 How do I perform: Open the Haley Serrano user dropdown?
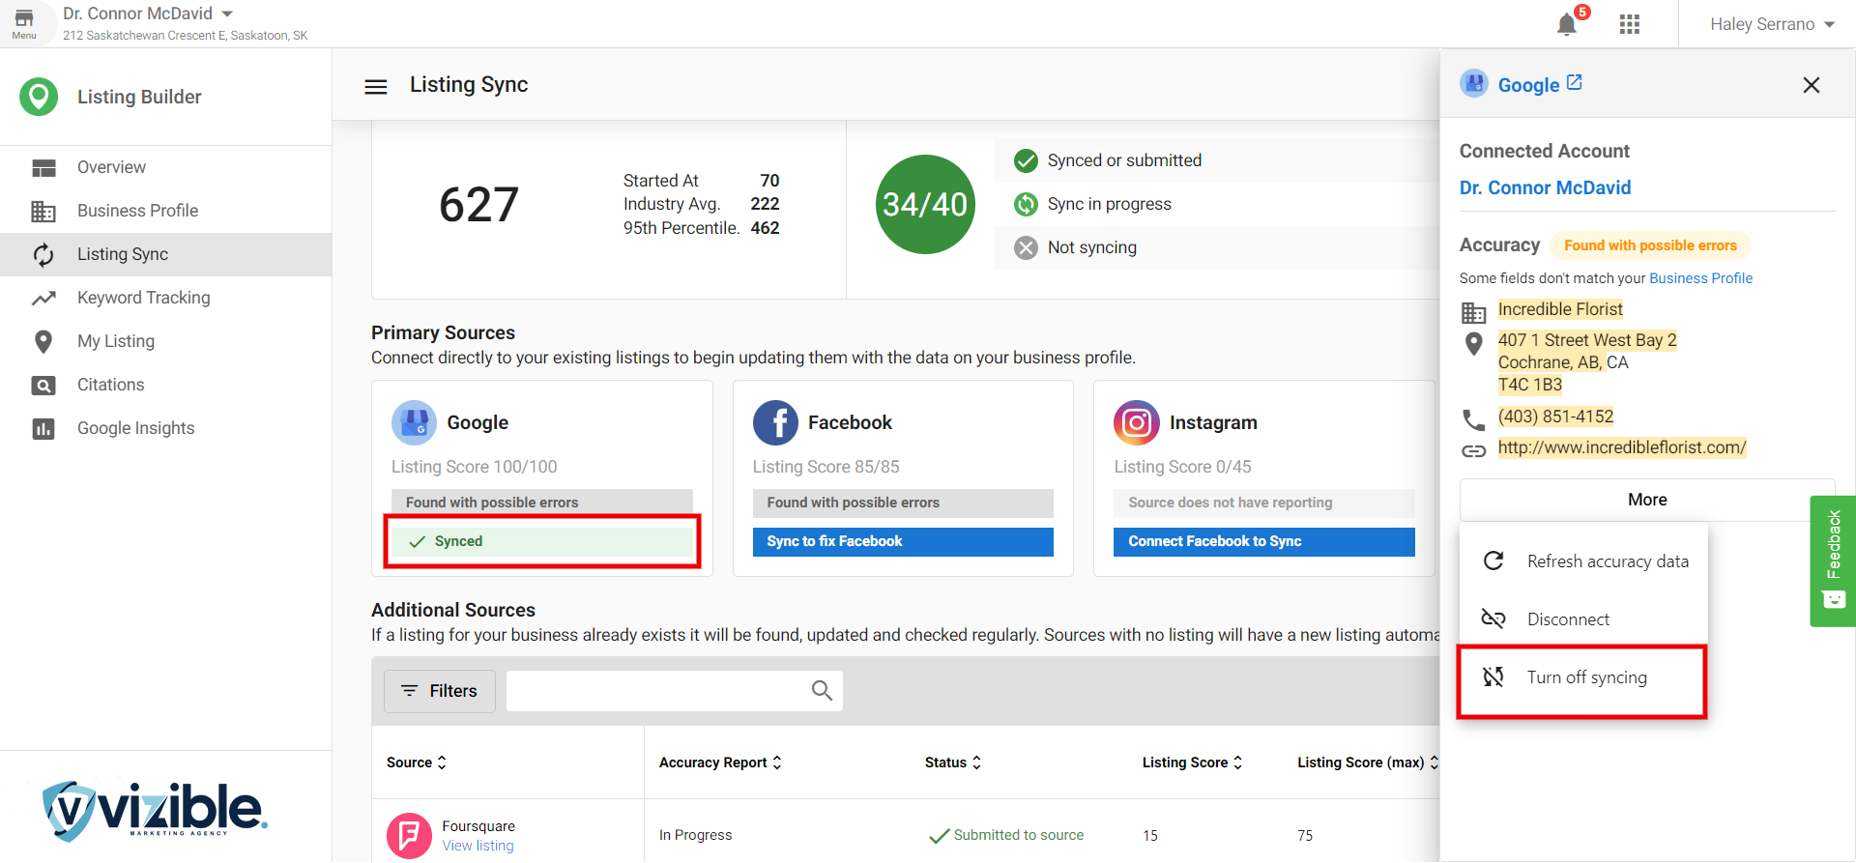click(1772, 24)
